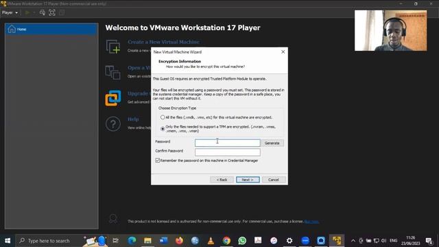Open Task View on the taskbar
The width and height of the screenshot is (439, 247).
click(115, 241)
